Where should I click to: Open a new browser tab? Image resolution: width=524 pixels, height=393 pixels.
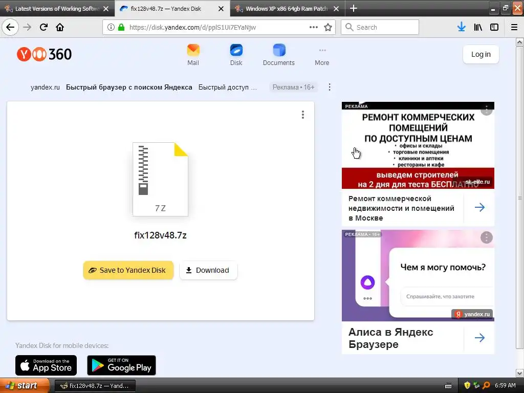pyautogui.click(x=353, y=8)
